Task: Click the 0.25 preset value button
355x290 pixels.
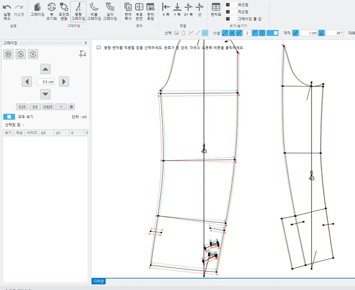Action: pyautogui.click(x=22, y=107)
